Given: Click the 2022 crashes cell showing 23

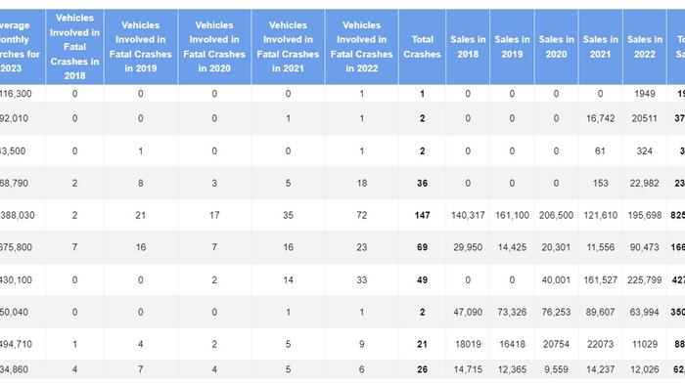Looking at the screenshot, I should click(362, 247).
